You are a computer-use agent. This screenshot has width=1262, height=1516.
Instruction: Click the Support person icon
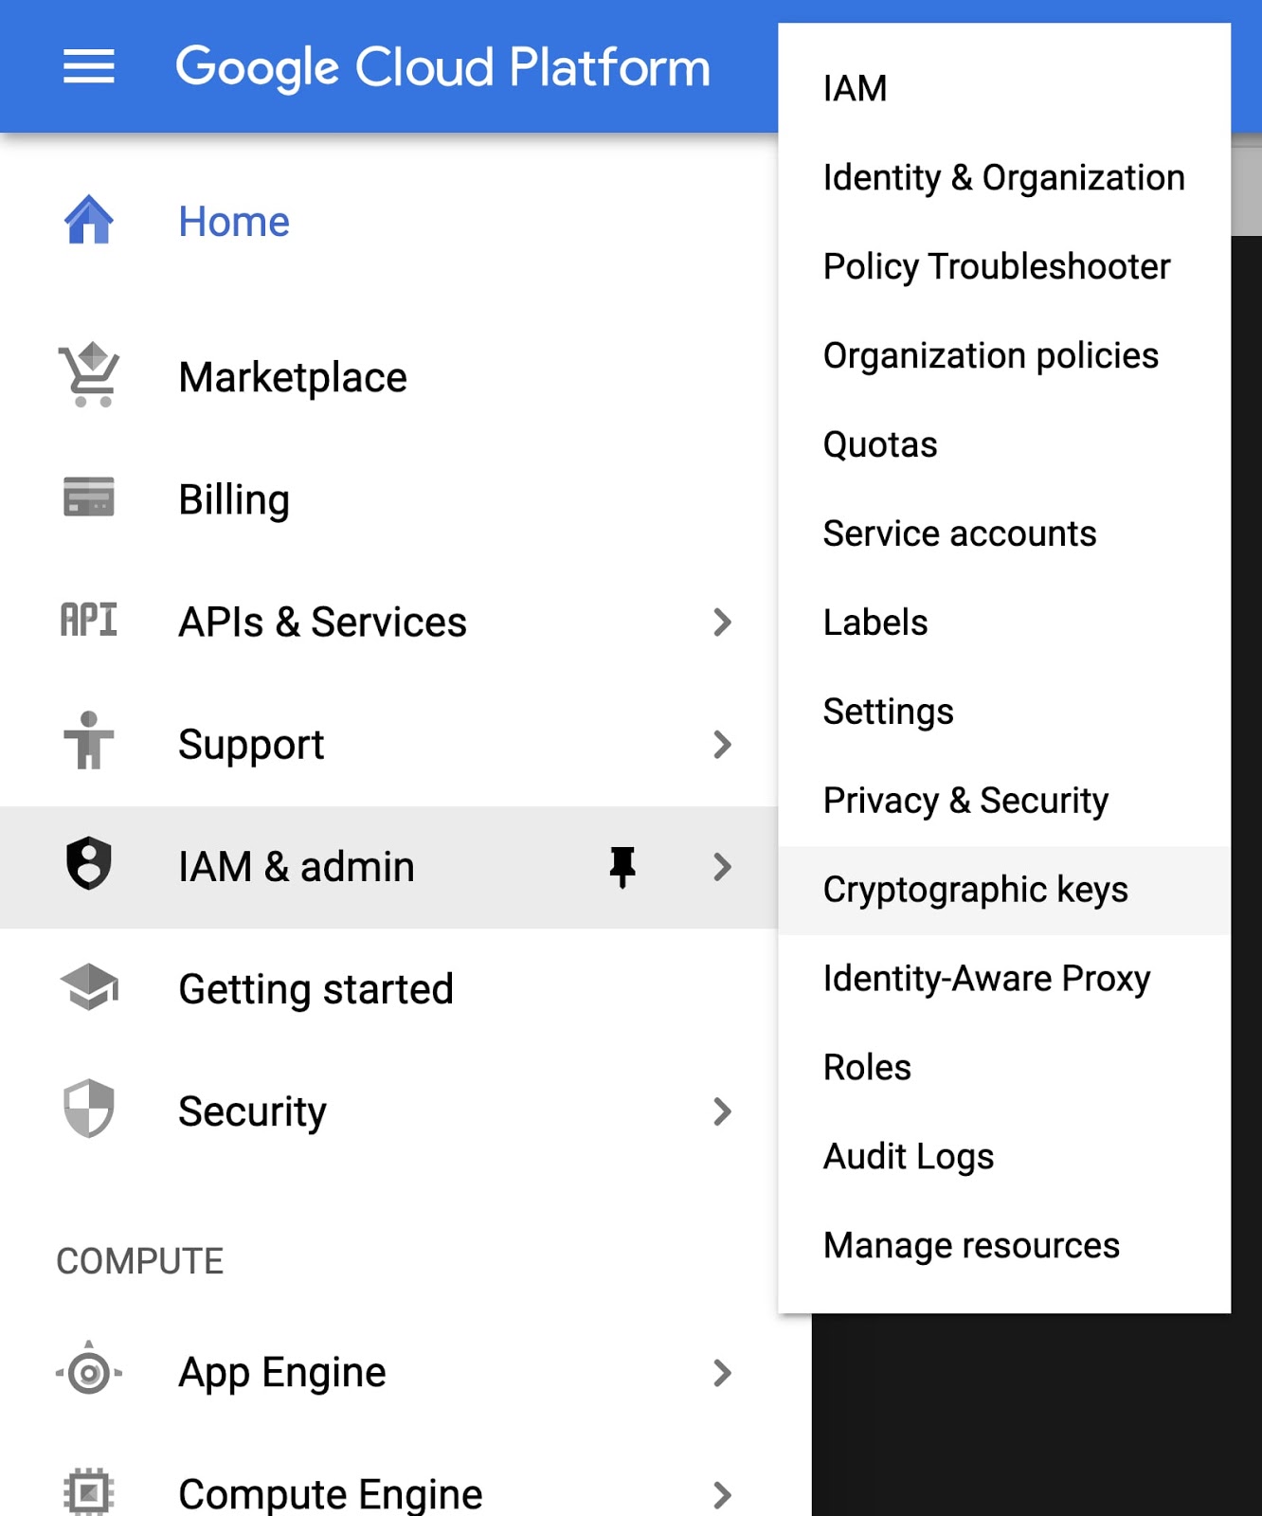tap(89, 742)
